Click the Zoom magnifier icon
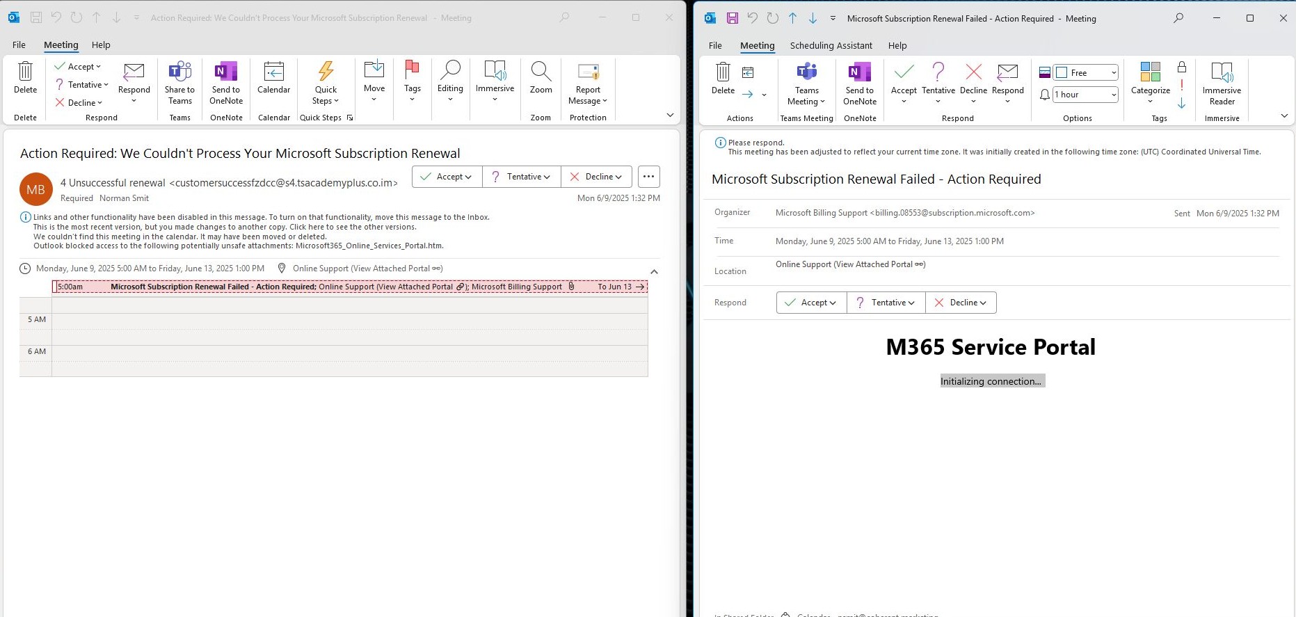Image resolution: width=1296 pixels, height=617 pixels. tap(541, 72)
